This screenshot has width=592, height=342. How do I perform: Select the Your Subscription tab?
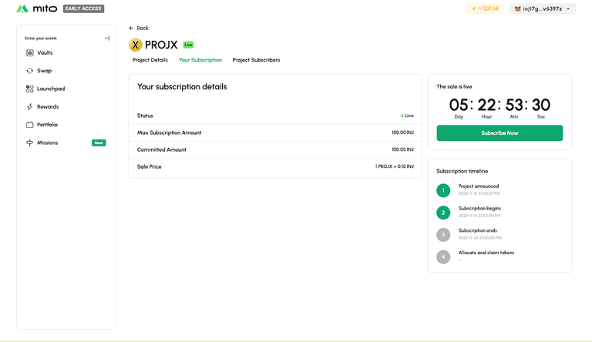pos(200,60)
